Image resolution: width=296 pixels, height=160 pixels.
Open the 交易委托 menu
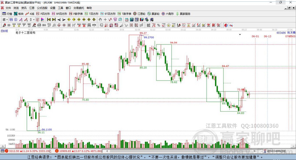(x=79, y=8)
